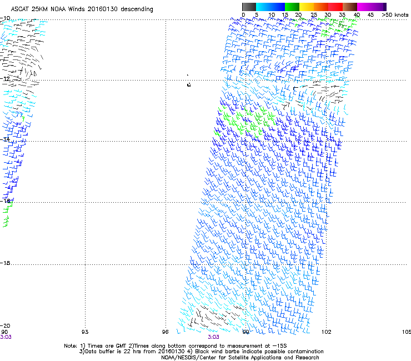Pick the orange 25-30 knots legend swatch
411x361 pixels.
(x=321, y=7)
